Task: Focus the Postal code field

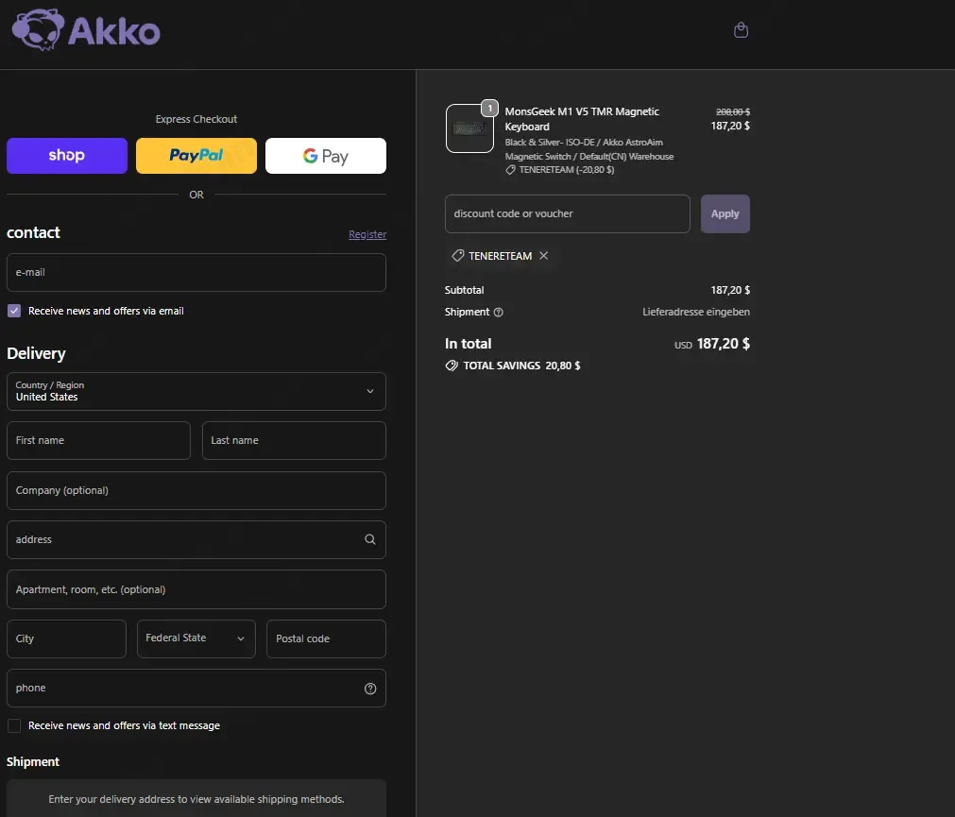Action: point(326,638)
